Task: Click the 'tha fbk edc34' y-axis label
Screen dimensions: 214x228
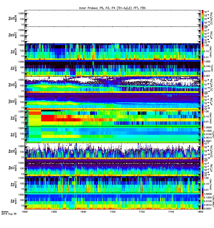Action: pos(14,52)
